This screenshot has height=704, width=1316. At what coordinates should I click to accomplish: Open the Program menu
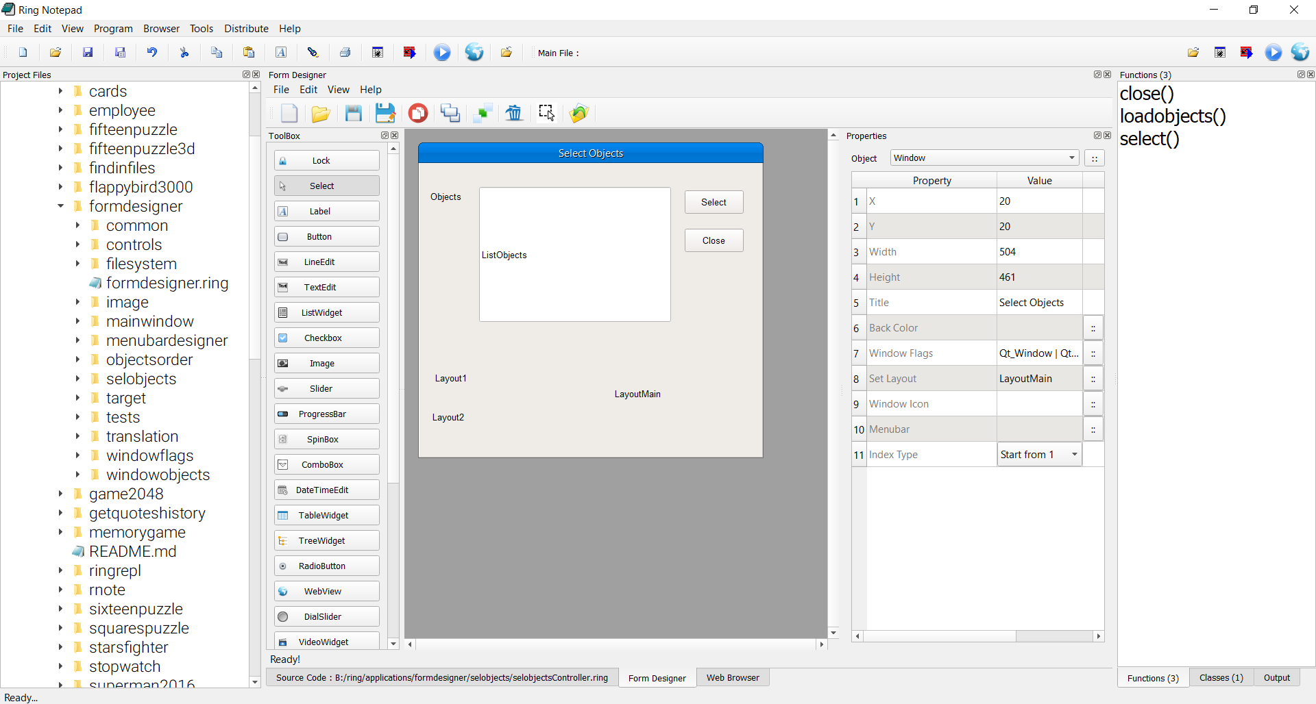[x=113, y=29]
